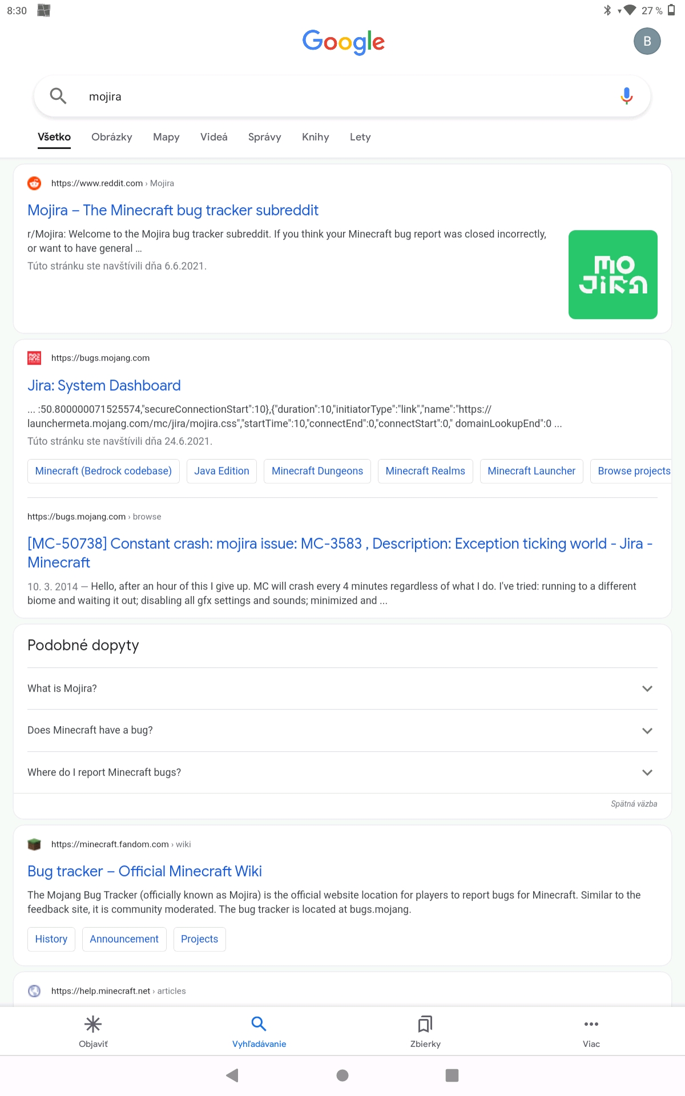
Task: Click the Projects chip under wiki result
Action: click(200, 939)
